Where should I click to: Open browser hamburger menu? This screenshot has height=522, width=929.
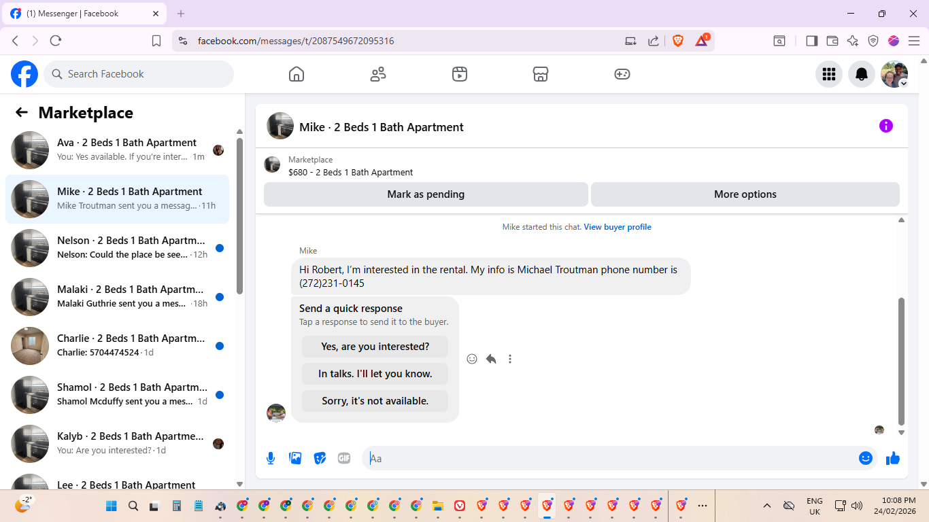(x=914, y=41)
